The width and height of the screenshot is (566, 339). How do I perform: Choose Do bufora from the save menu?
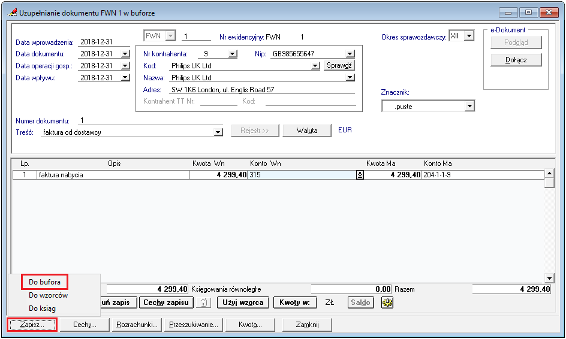click(x=44, y=282)
